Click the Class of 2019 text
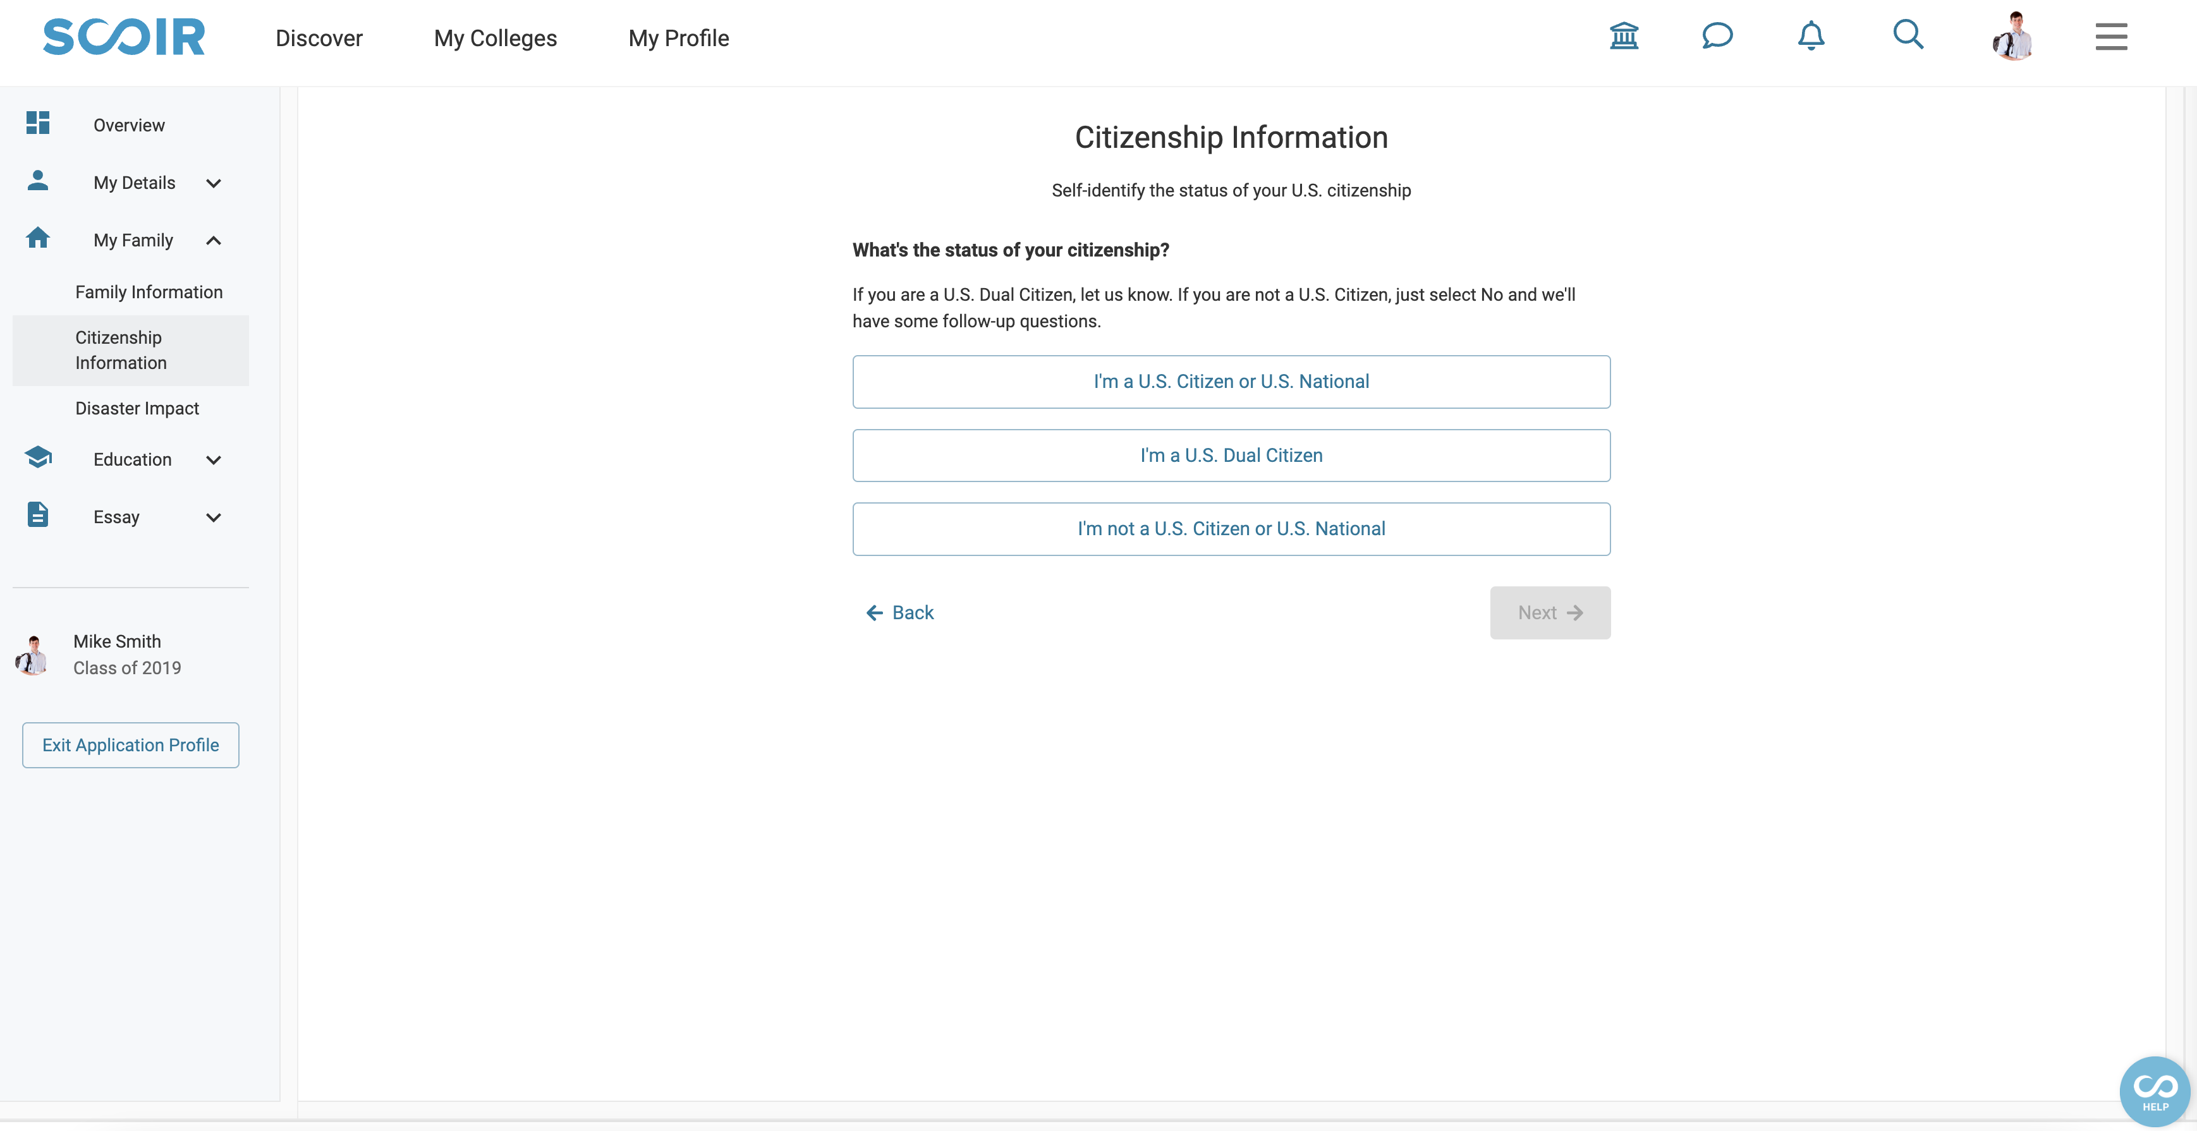The image size is (2197, 1131). pyautogui.click(x=127, y=668)
